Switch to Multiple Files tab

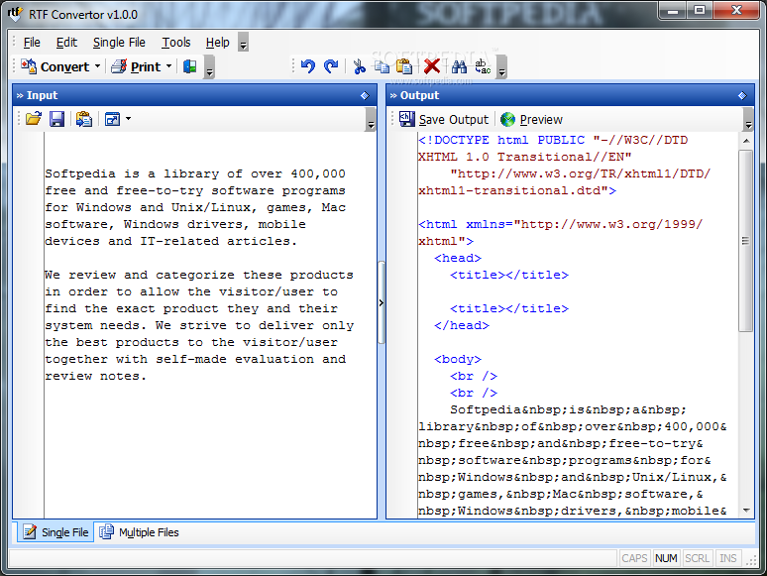140,532
